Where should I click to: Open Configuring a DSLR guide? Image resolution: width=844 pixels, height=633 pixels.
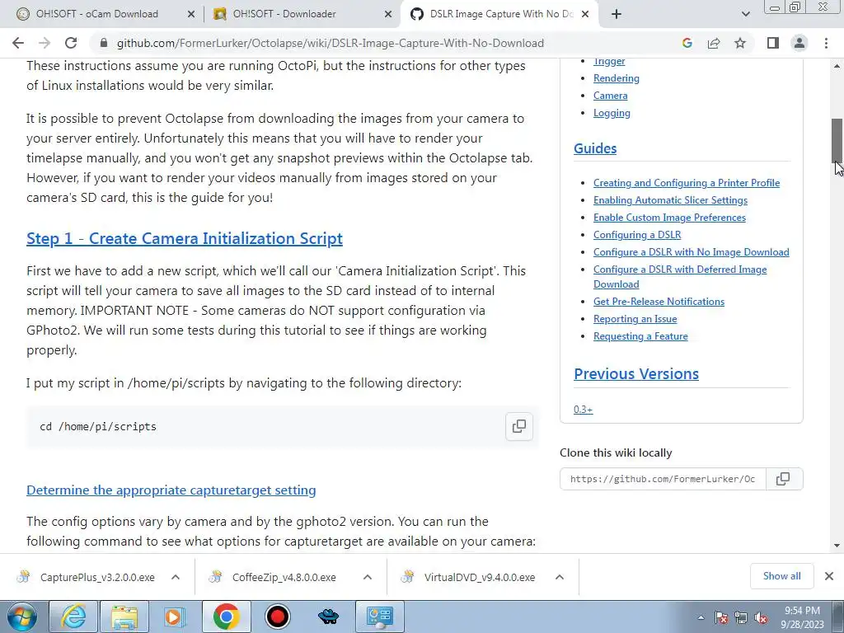637,235
